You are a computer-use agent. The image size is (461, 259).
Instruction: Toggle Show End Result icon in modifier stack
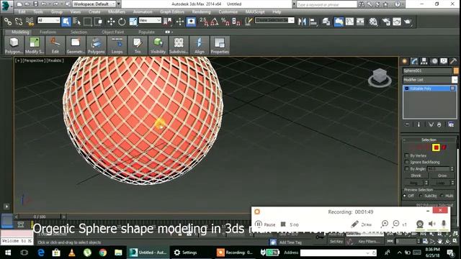(419, 124)
